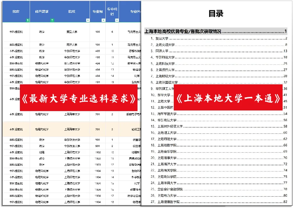Select the 专业代码 cell showing 16
Screen dimensions: 293x208
pyautogui.click(x=112, y=190)
